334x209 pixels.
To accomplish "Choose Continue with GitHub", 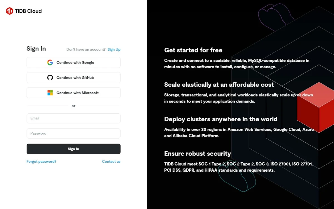I will (73, 77).
